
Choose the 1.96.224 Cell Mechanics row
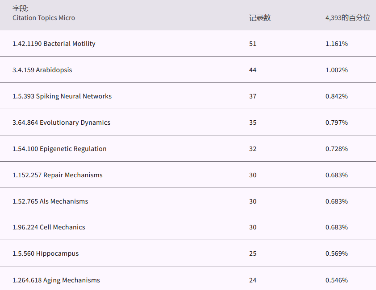(x=49, y=227)
